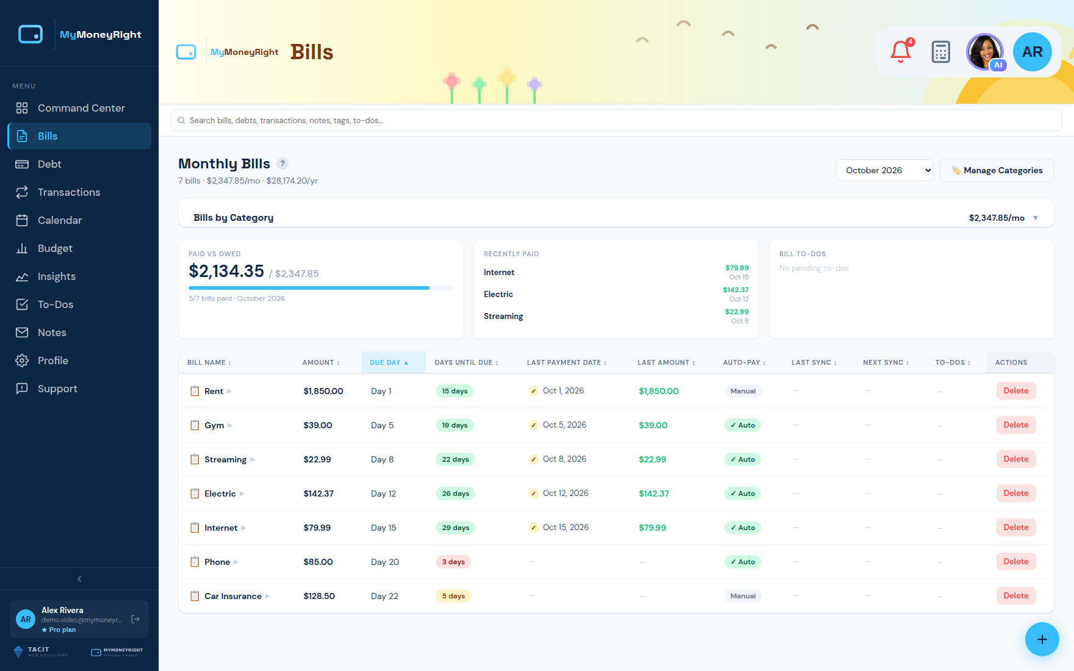1074x671 pixels.
Task: Toggle the Auto badge for Phone
Action: (x=743, y=562)
